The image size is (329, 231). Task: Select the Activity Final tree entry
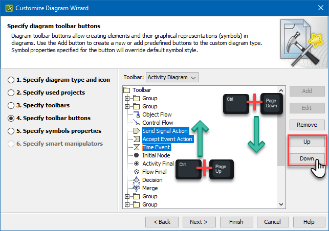[x=158, y=164]
